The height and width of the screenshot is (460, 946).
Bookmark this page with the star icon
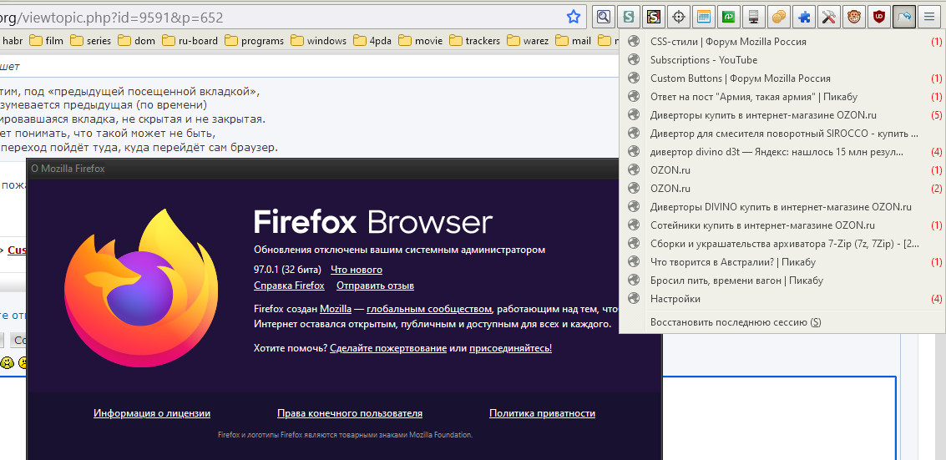[573, 17]
